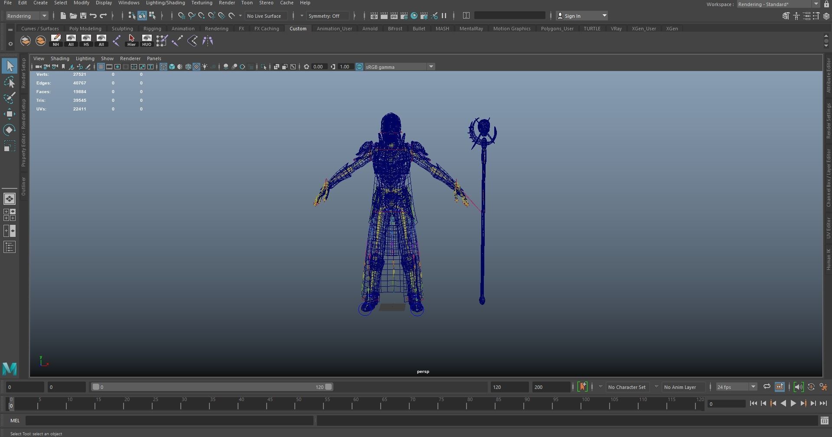The width and height of the screenshot is (832, 437).
Task: Switch to single-pane layout icon
Action: (x=10, y=199)
